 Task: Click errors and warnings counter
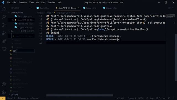coord(11,98)
